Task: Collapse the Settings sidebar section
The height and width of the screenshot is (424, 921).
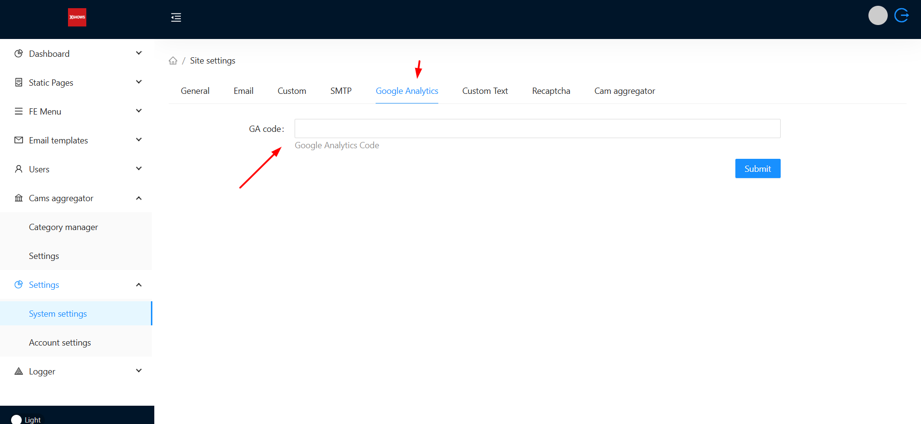Action: tap(139, 285)
